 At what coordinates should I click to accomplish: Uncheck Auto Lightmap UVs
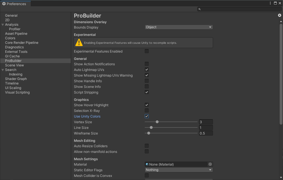tap(147, 70)
